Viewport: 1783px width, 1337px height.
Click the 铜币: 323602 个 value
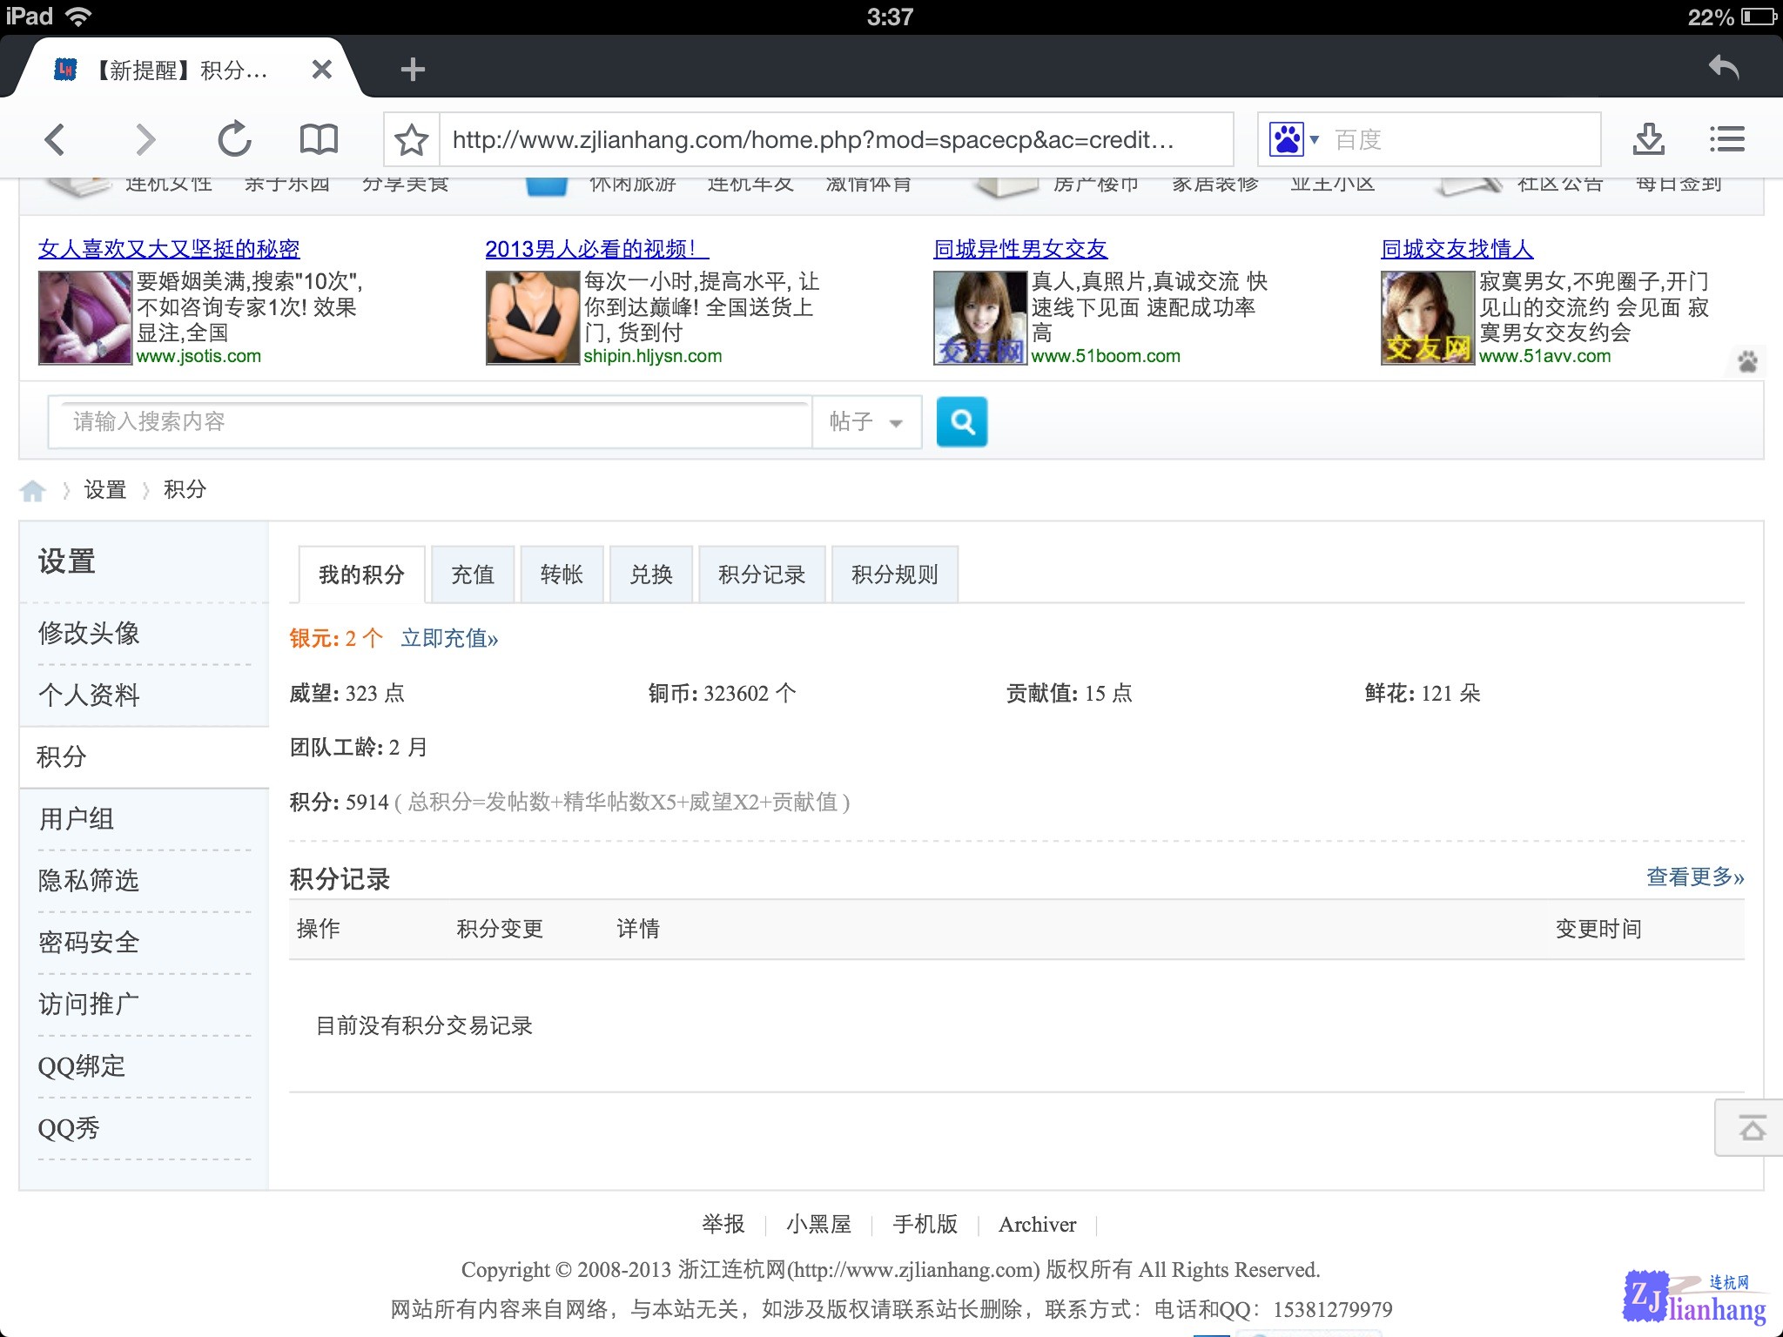tap(722, 693)
